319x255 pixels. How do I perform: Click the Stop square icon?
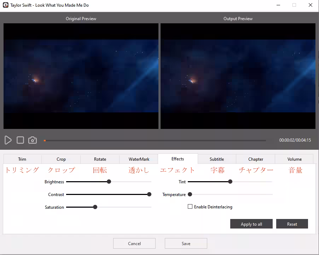point(21,140)
